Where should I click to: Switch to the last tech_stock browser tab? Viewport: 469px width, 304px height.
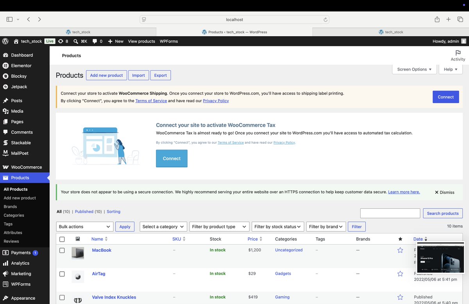[x=391, y=32]
